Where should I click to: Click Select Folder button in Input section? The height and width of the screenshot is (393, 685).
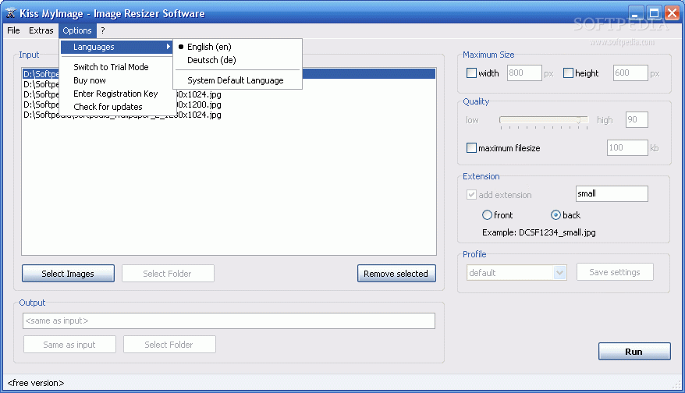(x=168, y=274)
